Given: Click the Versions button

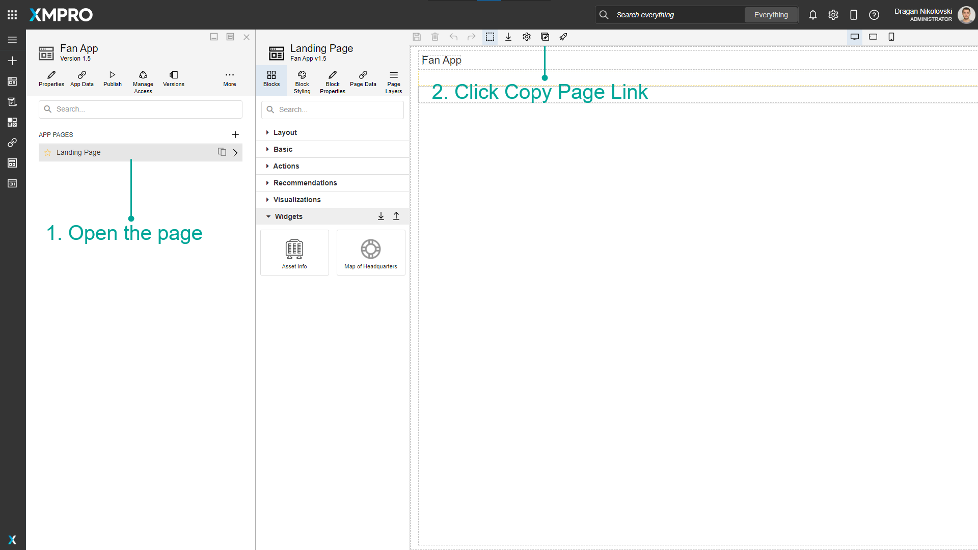Looking at the screenshot, I should (x=173, y=79).
